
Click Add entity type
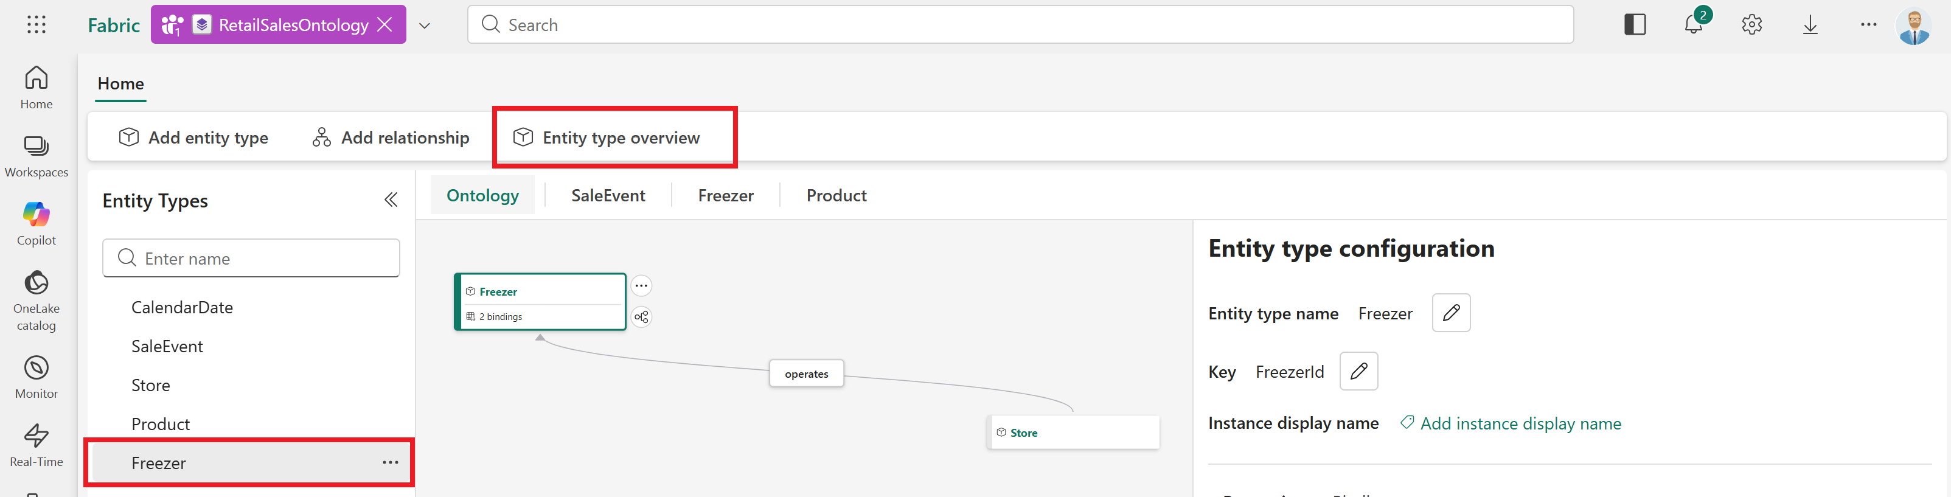(193, 137)
